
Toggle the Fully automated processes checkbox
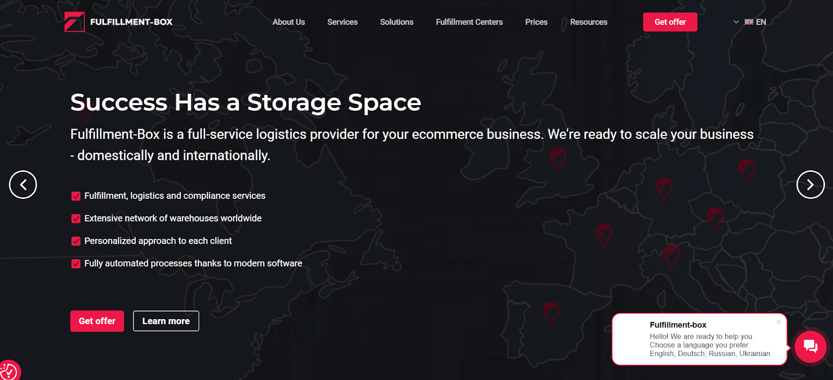coord(76,264)
